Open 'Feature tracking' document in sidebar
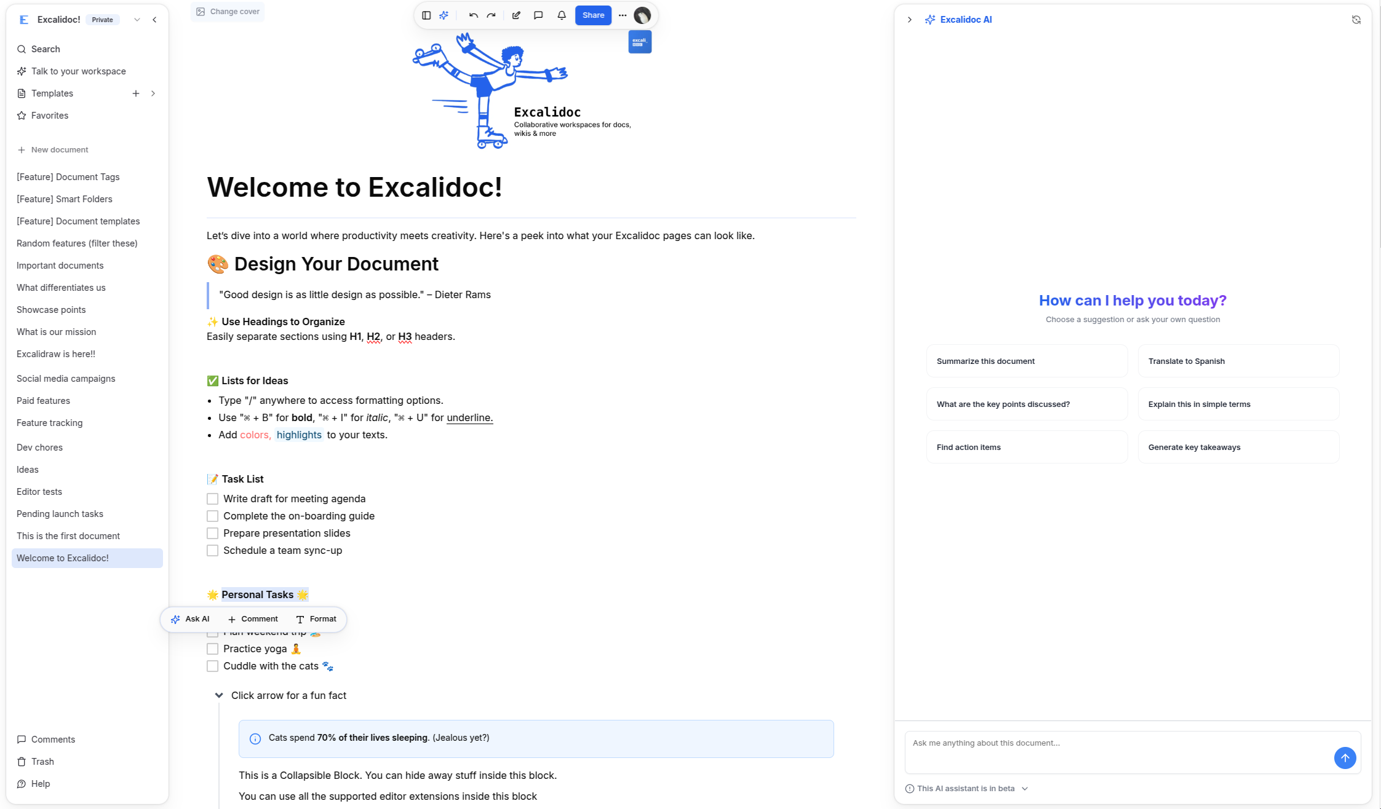Screen dimensions: 1381x809 (x=49, y=423)
